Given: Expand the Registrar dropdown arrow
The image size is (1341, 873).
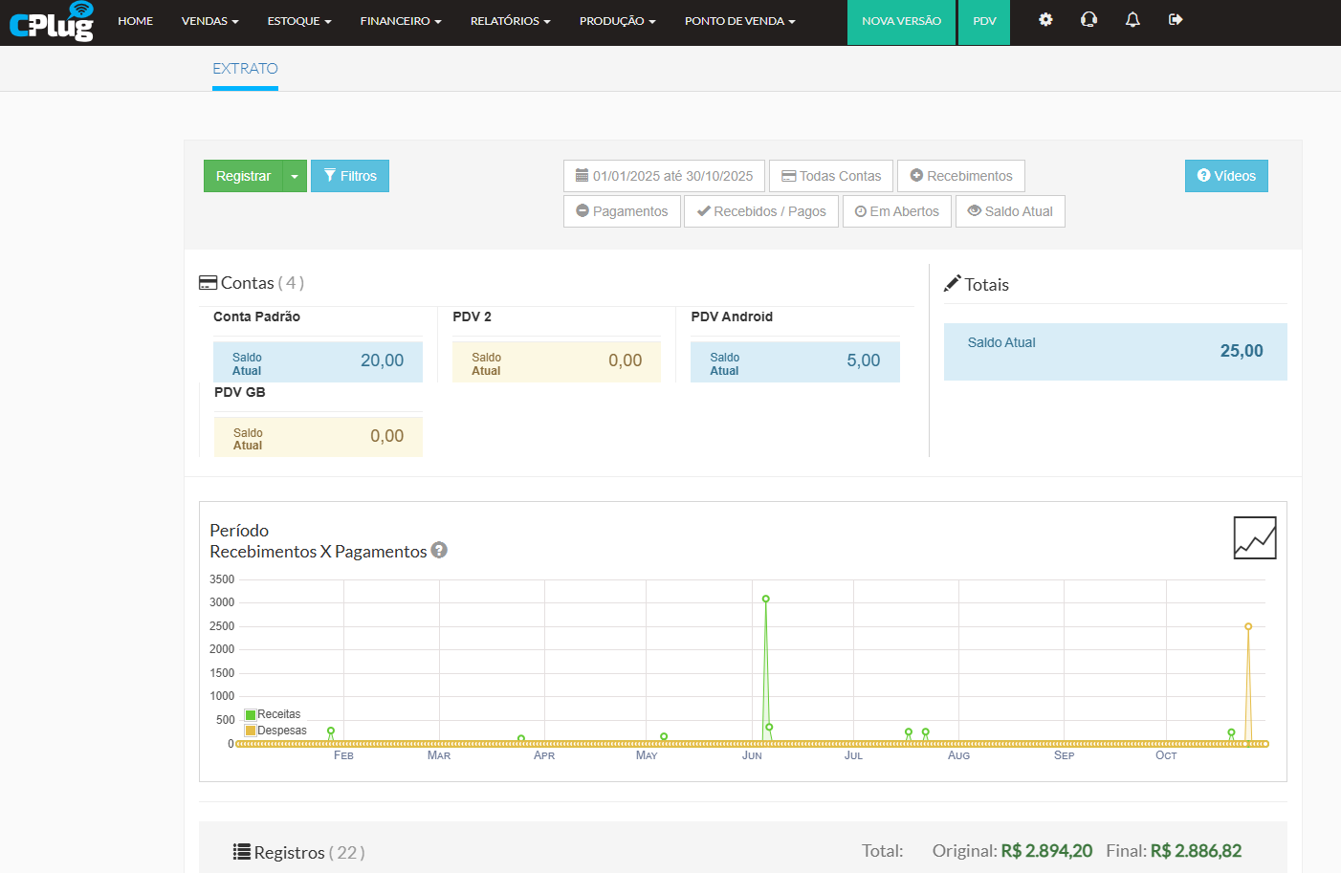Looking at the screenshot, I should (295, 176).
